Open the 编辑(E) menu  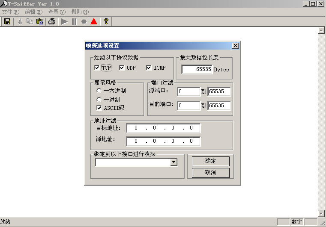pos(34,12)
